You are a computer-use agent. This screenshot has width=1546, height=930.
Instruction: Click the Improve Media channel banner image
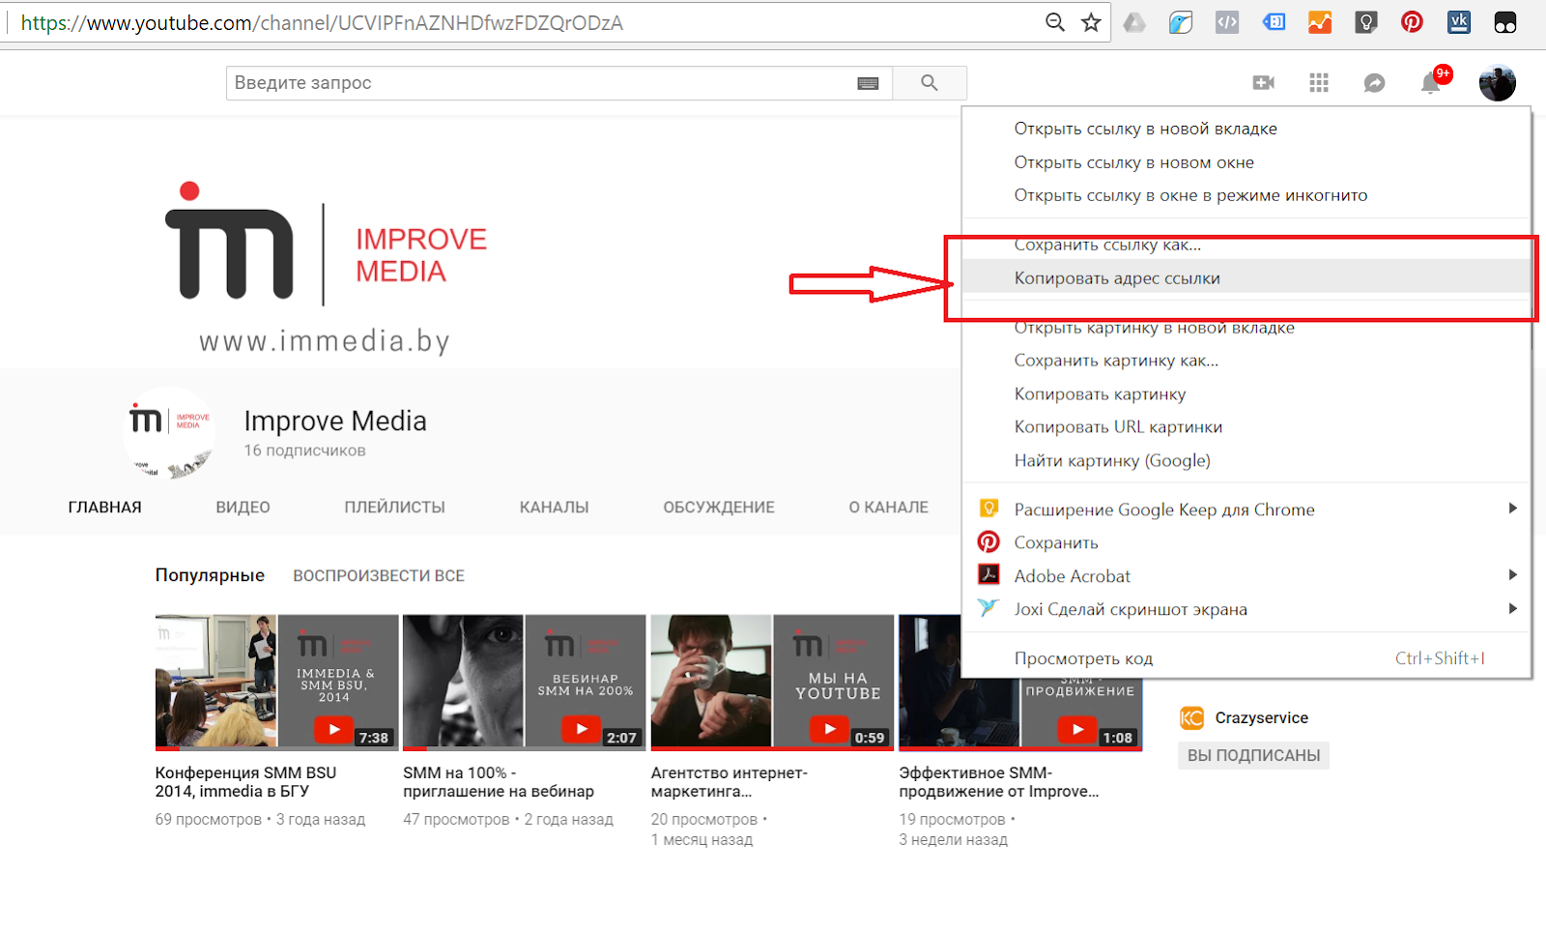(x=480, y=242)
